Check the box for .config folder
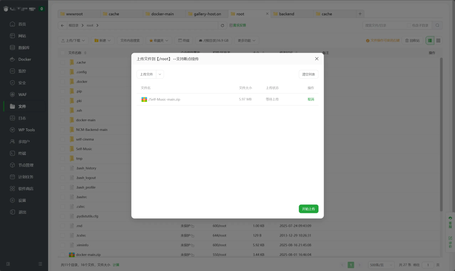 click(x=62, y=72)
